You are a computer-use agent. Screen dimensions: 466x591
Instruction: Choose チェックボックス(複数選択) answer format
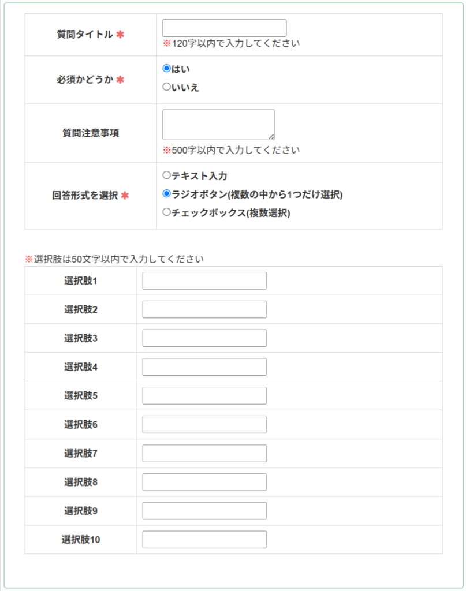coord(166,212)
